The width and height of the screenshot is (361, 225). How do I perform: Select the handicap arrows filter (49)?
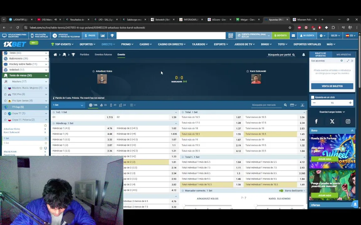[x=113, y=105]
